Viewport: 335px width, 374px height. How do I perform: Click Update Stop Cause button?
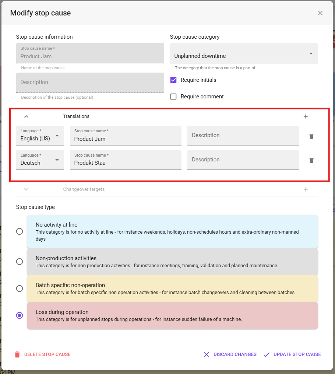[x=292, y=354]
